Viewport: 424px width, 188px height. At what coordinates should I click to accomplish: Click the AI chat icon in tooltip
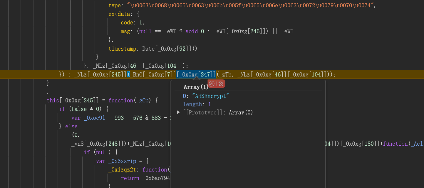212,84
